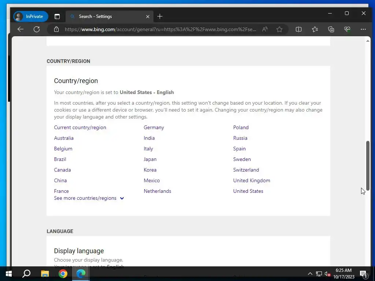Screen dimensions: 375x281
Task: Close the Search - Settings tab
Action: [x=148, y=16]
